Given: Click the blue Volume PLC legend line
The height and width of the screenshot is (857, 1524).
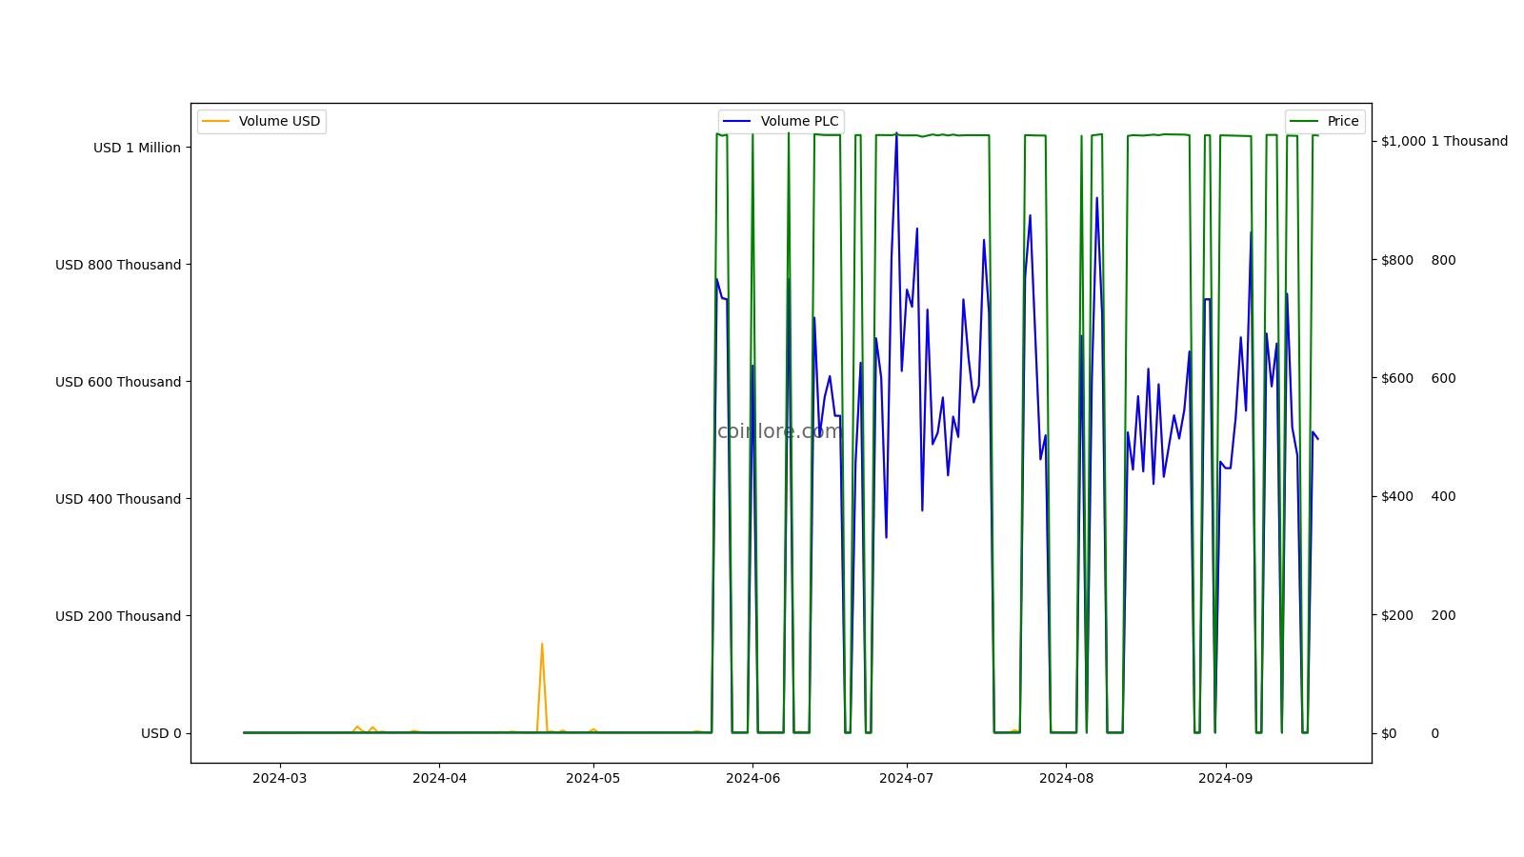Looking at the screenshot, I should coord(737,121).
